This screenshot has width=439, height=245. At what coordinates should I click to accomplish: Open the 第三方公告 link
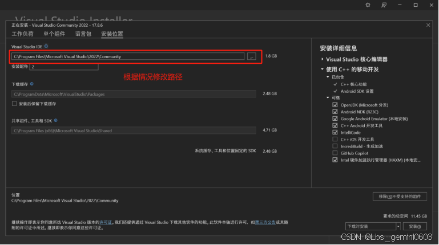click(265, 222)
